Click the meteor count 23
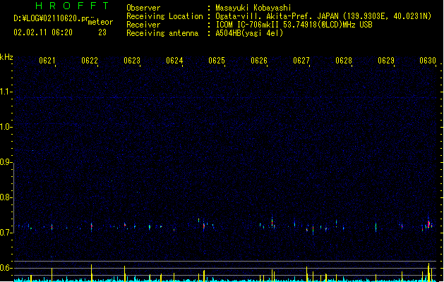Screen dimensions: 444x282 (102, 32)
